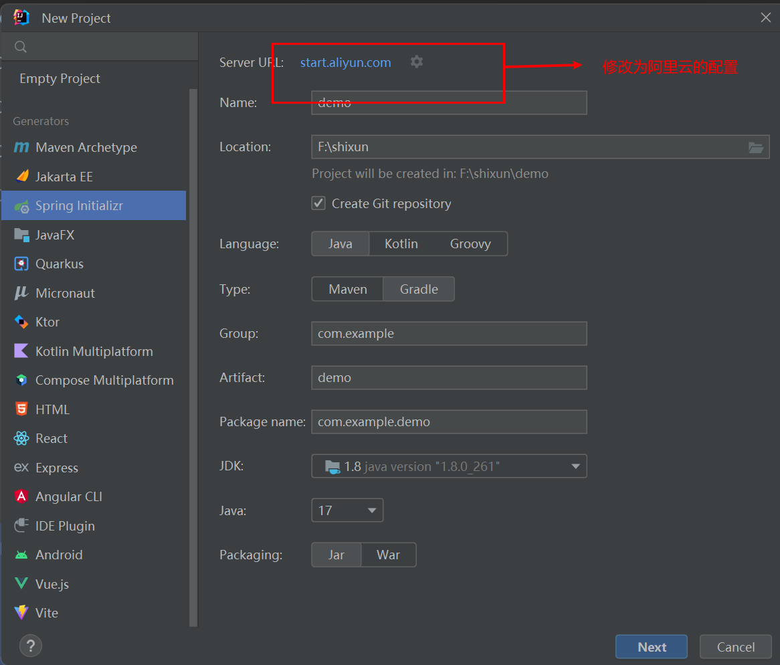The height and width of the screenshot is (665, 780).
Task: Open the JDK version dropdown
Action: tap(449, 466)
